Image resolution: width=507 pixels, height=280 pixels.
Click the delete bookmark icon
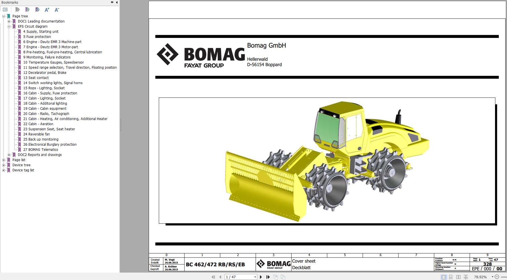click(x=17, y=10)
